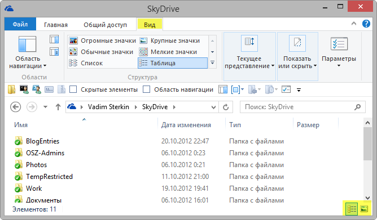The width and height of the screenshot is (377, 220).
Task: Click the preview pane icon in ribbon
Action: tap(54, 39)
